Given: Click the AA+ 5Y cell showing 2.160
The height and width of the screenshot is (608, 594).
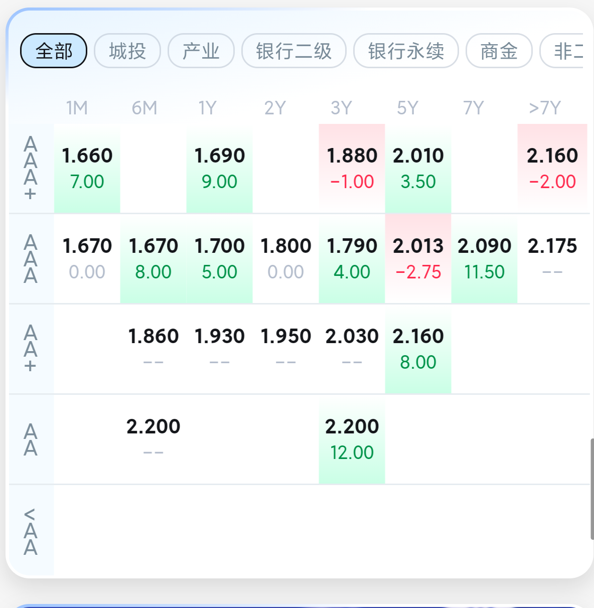Looking at the screenshot, I should (418, 349).
